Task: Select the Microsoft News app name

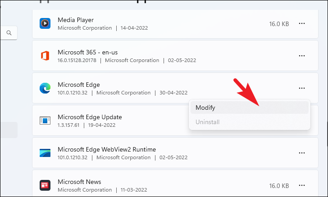Action: (79, 182)
